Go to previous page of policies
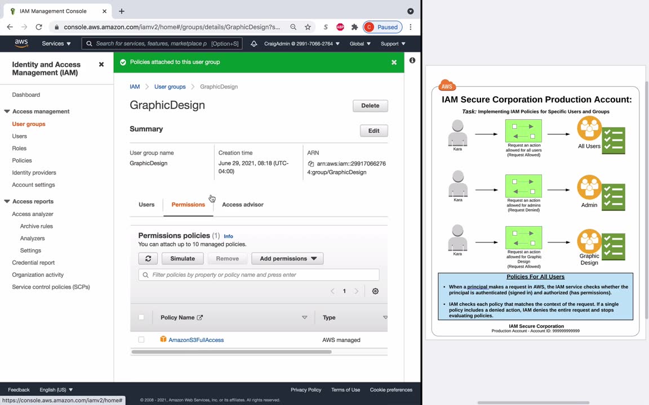The image size is (649, 405). pos(332,291)
